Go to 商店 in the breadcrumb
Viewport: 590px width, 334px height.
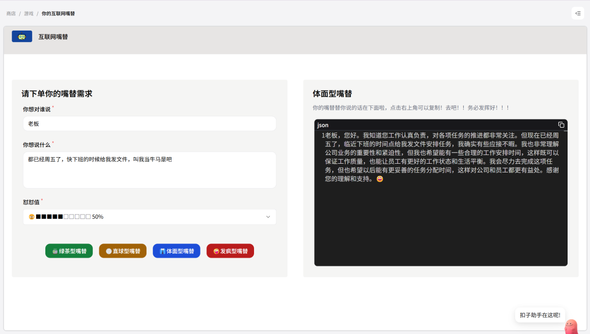[11, 14]
